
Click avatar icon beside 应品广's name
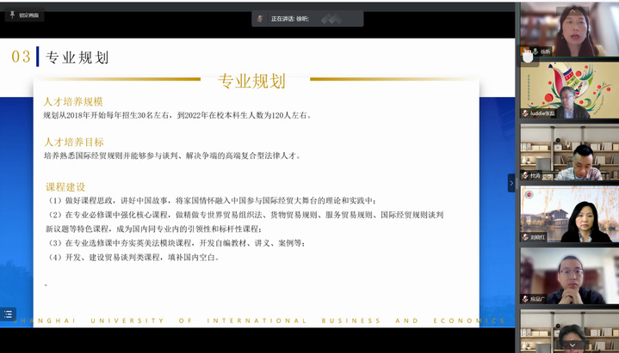point(525,299)
